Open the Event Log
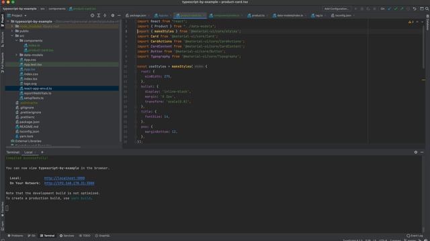430x241 pixels. pos(415,236)
